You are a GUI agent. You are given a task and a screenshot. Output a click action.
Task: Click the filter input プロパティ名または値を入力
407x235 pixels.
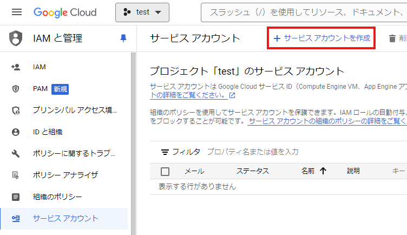(x=253, y=152)
